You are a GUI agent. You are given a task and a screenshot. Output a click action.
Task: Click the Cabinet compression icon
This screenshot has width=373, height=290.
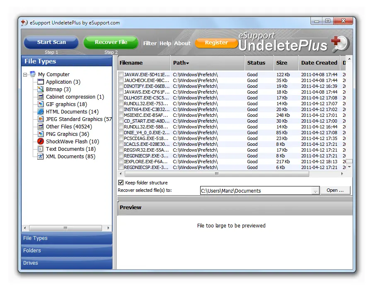41,97
